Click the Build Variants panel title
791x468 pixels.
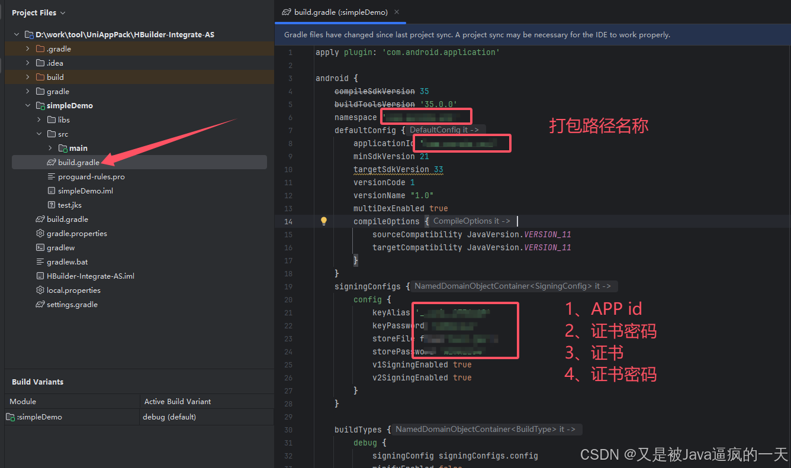37,382
